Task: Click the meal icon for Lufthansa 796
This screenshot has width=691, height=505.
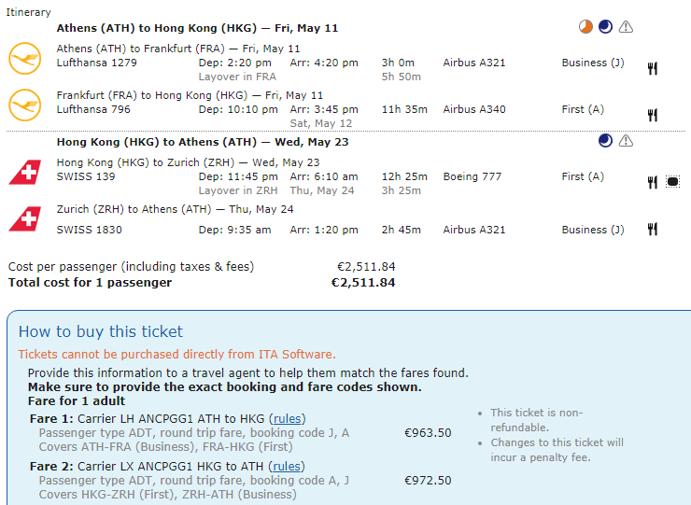Action: [653, 115]
